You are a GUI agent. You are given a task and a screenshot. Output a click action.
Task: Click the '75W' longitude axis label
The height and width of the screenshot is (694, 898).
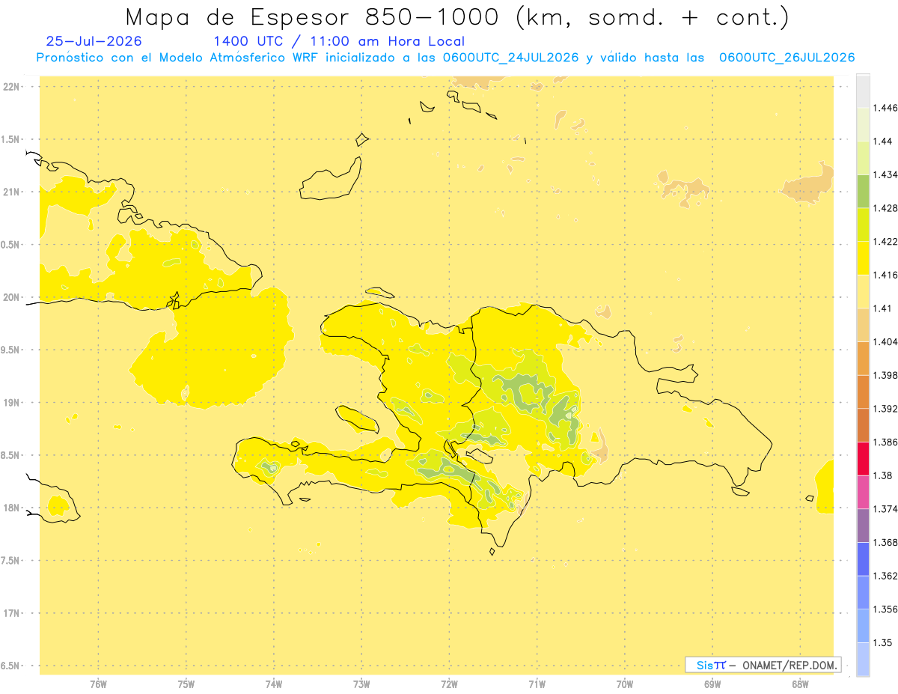tap(186, 684)
